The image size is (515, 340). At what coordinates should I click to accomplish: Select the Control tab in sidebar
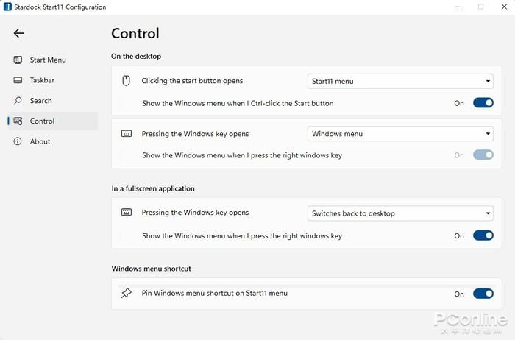(42, 121)
